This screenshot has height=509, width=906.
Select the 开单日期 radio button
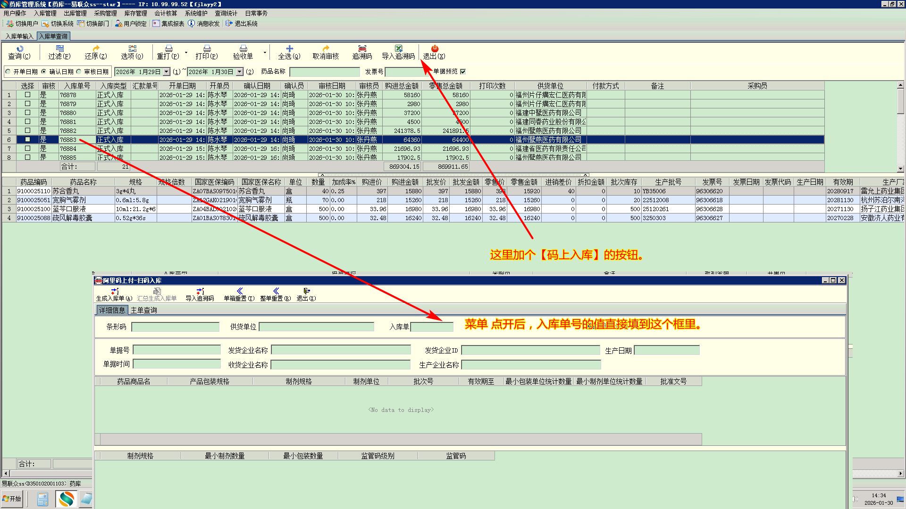coord(8,72)
